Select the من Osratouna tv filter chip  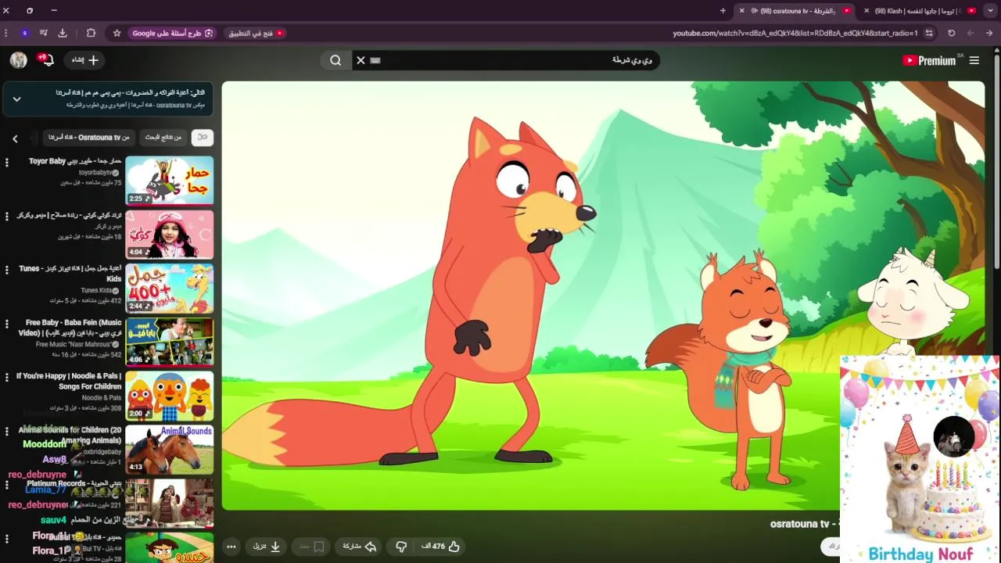pyautogui.click(x=89, y=138)
